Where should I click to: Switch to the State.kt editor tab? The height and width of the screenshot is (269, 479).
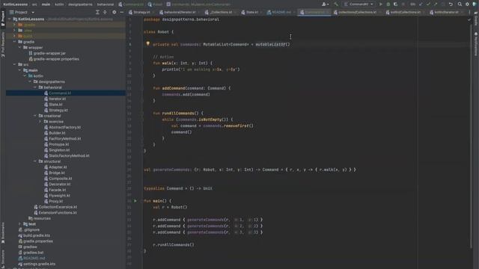251,12
